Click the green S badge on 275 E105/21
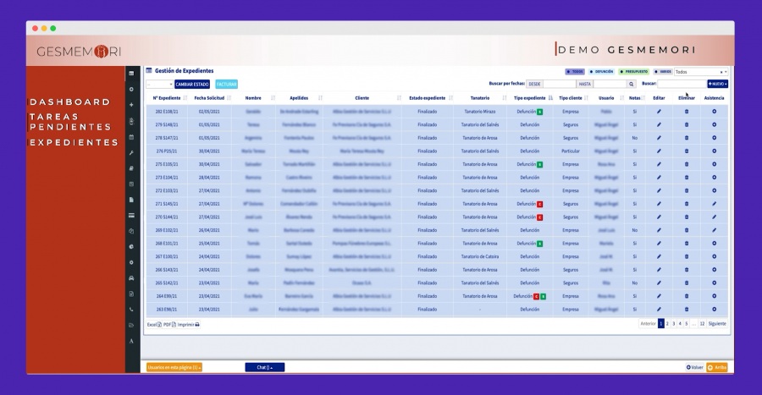762x395 pixels. coord(540,164)
